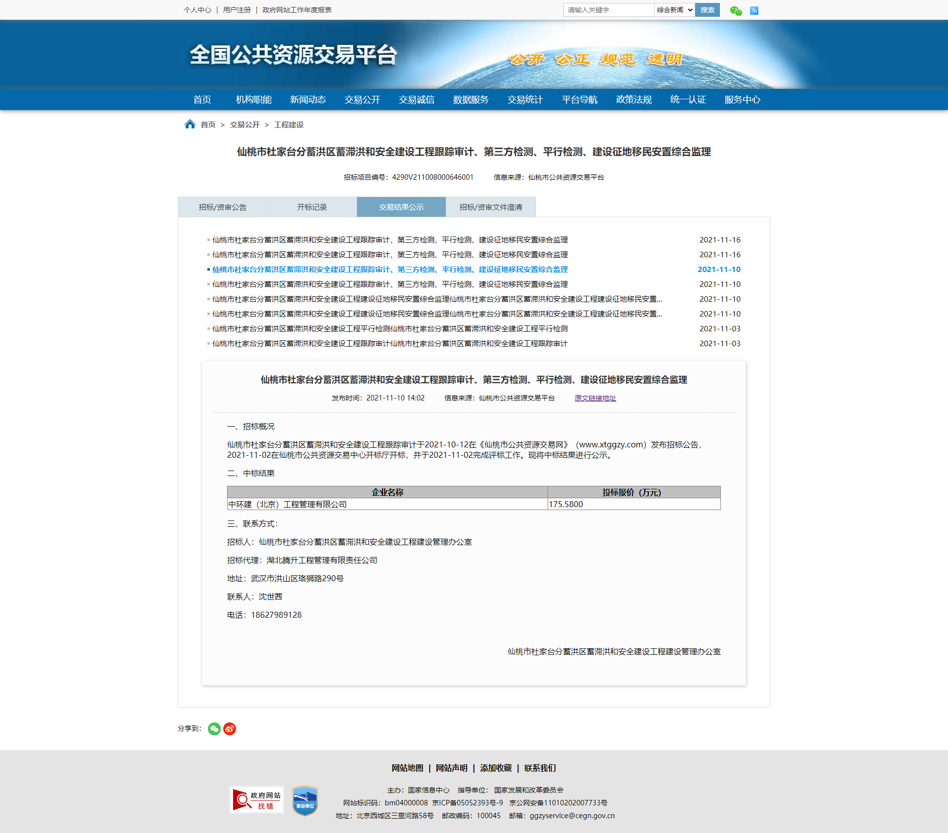The width and height of the screenshot is (948, 833).
Task: Open 政府网站工作年度报表 link
Action: (297, 10)
